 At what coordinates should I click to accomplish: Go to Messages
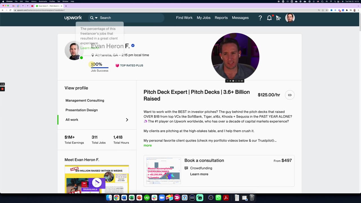(240, 18)
